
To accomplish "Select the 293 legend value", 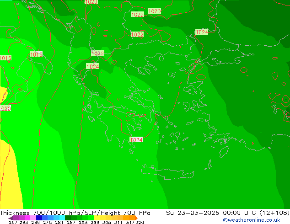I will (83, 222).
